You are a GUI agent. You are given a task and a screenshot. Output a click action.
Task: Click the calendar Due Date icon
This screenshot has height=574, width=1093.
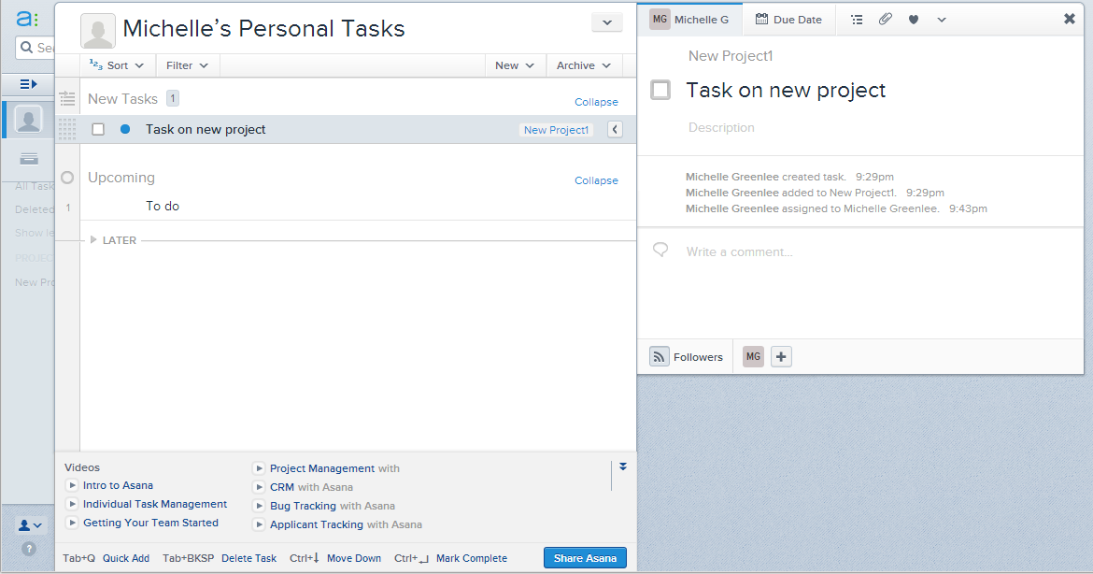click(x=762, y=19)
